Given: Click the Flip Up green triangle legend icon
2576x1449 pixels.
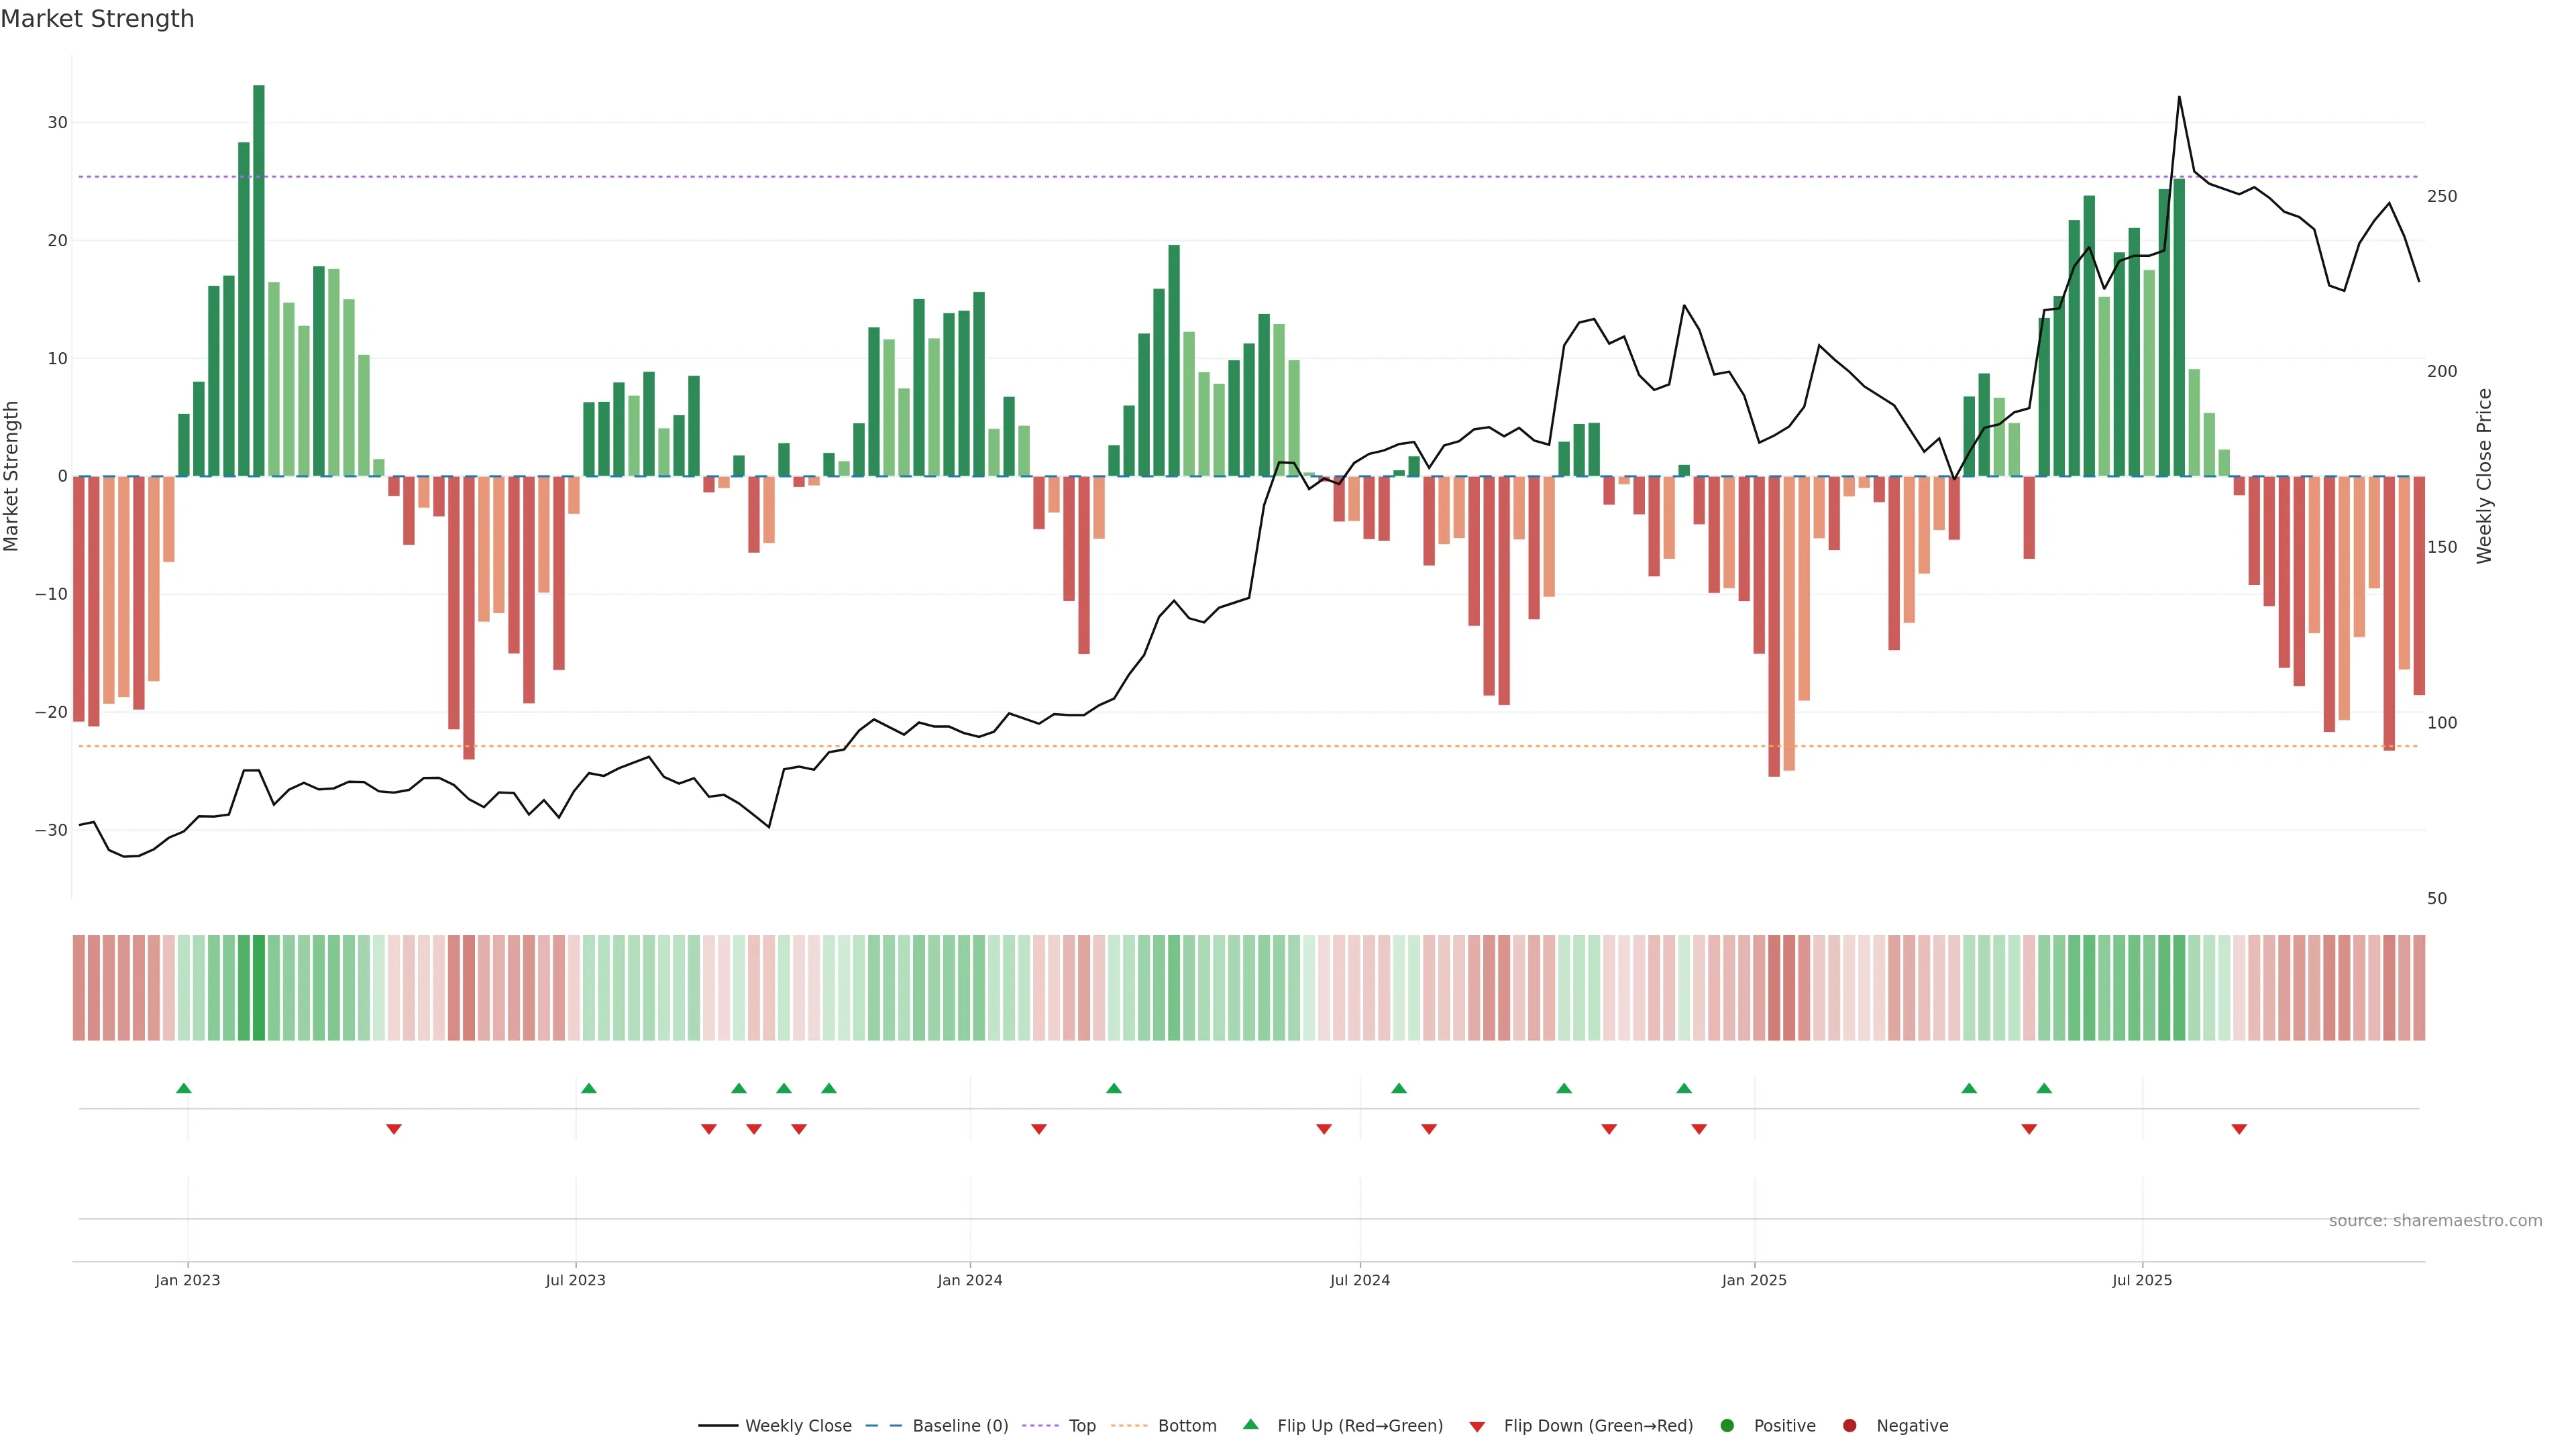Looking at the screenshot, I should pos(1250,1425).
